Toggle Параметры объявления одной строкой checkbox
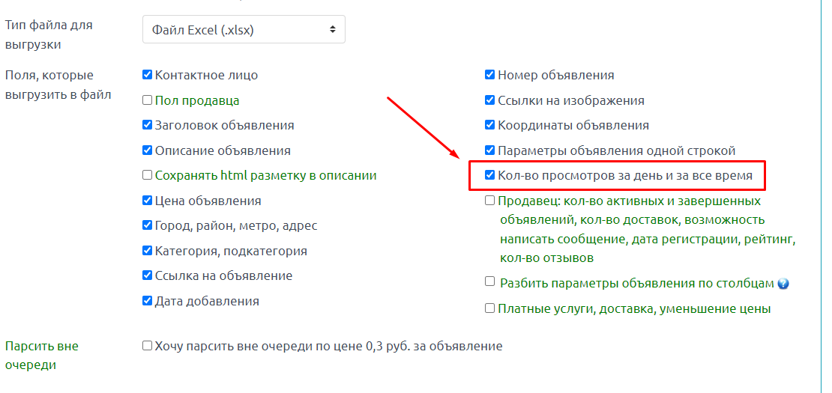Viewport: 832px width, 393px height. point(489,150)
